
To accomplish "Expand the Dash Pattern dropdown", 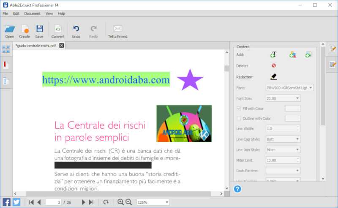I will tap(283, 170).
